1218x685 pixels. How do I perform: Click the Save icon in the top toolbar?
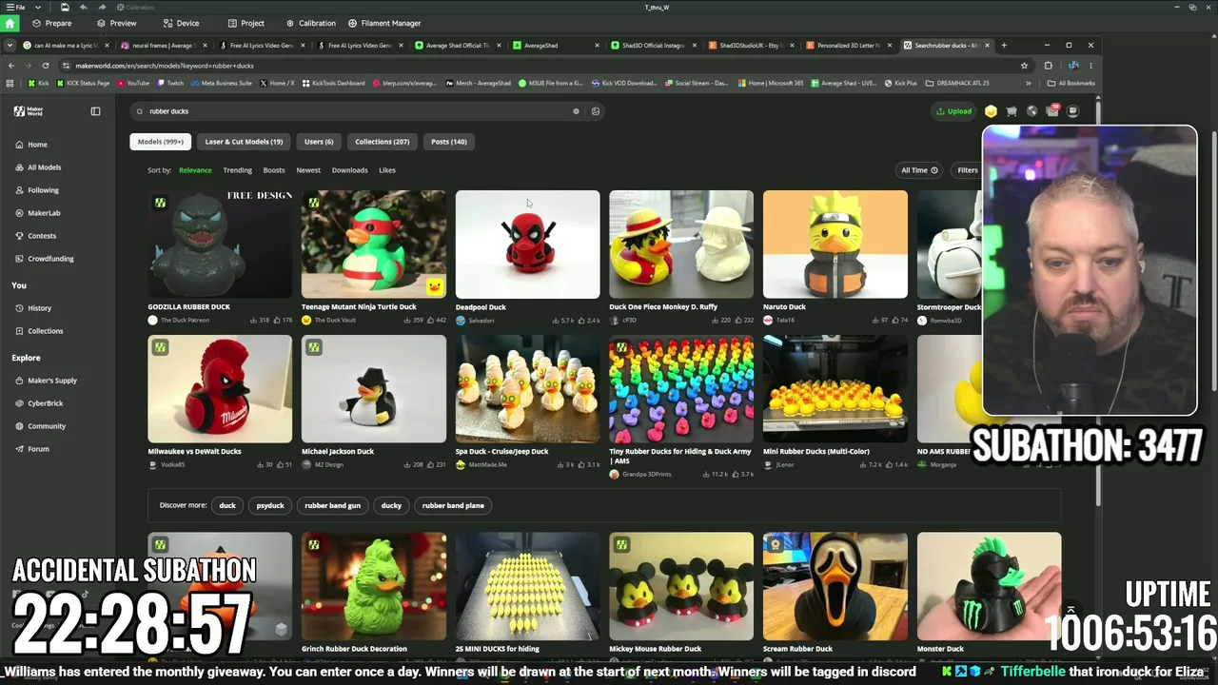(x=65, y=8)
